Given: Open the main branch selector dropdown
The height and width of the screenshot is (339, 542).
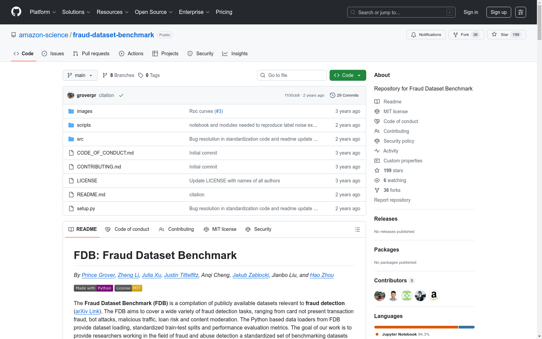Looking at the screenshot, I should point(80,75).
